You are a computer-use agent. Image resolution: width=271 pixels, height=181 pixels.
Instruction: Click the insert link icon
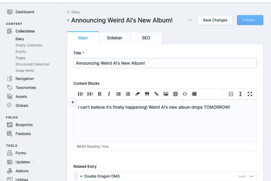point(156,94)
